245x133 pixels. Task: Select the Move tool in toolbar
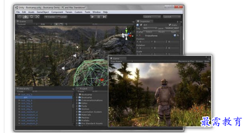26,16
